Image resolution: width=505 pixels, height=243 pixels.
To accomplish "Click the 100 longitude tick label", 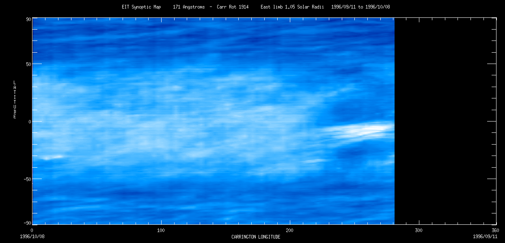I will pyautogui.click(x=161, y=230).
